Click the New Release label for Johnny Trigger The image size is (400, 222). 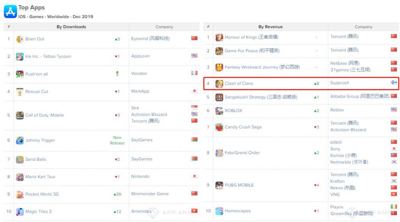click(x=117, y=140)
